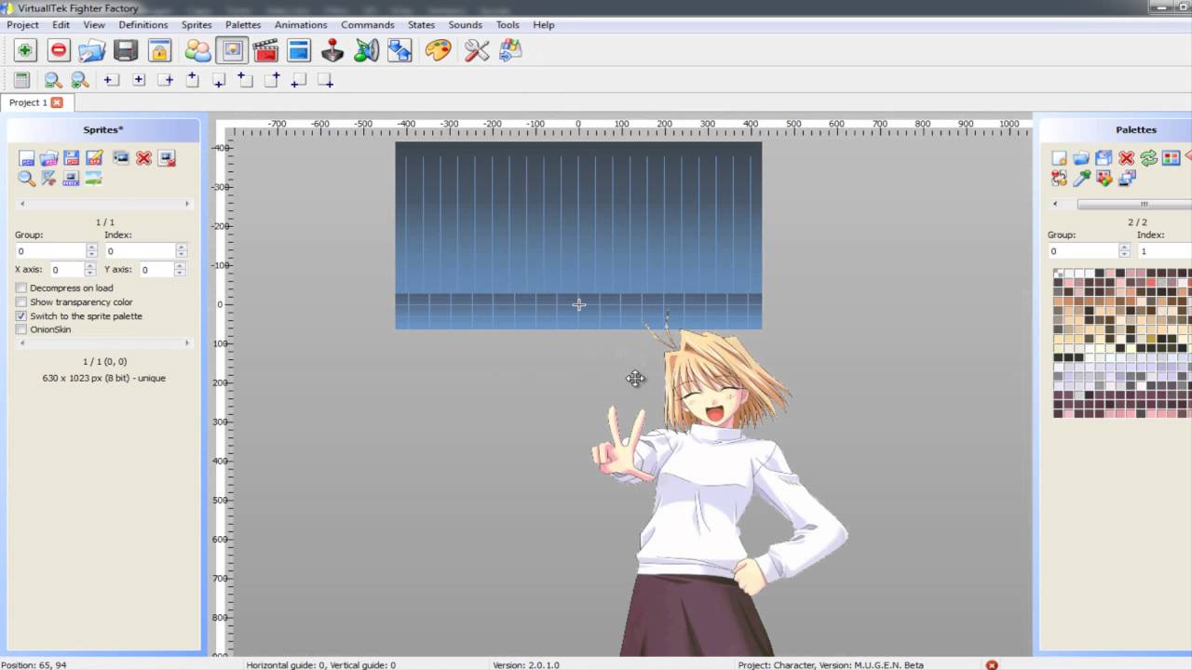Screen dimensions: 1192x670
Task: Open palette with the folder icon
Action: 1081,158
